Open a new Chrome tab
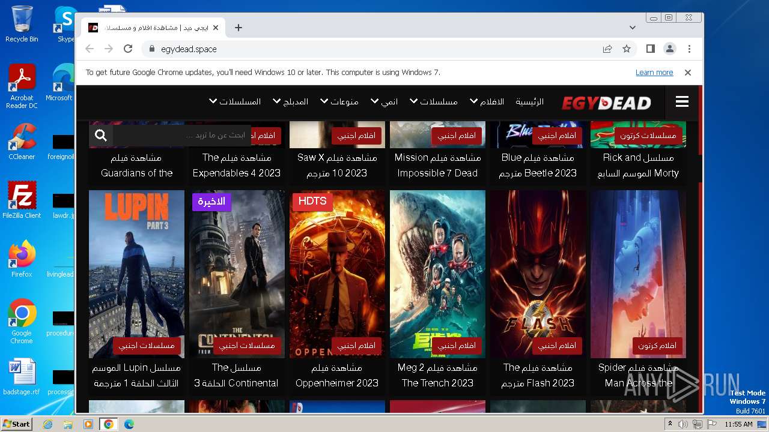769x432 pixels. [239, 28]
